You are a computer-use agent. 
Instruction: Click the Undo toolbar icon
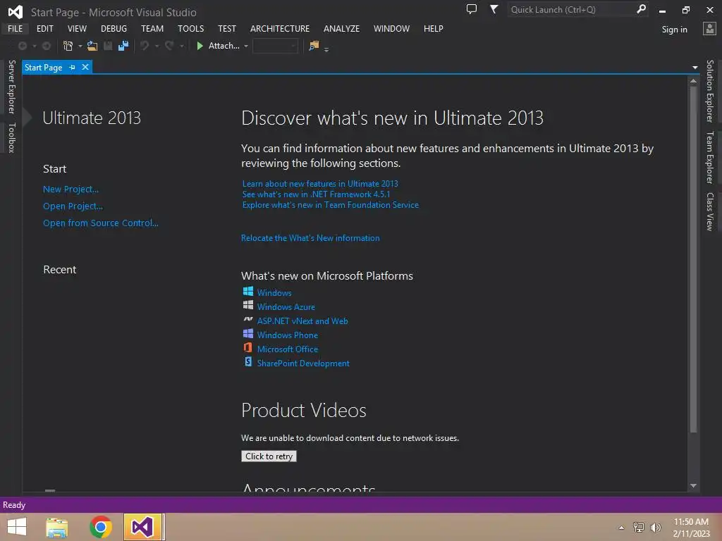145,46
